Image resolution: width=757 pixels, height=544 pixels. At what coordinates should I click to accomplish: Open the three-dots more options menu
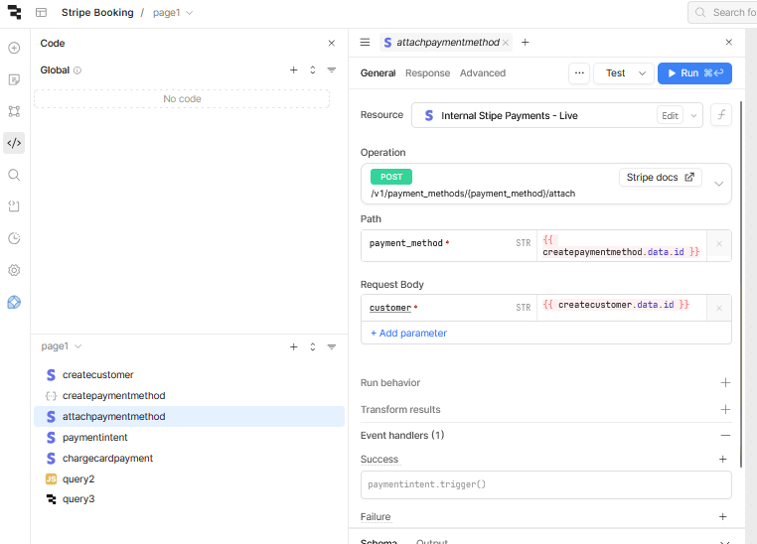tap(579, 73)
